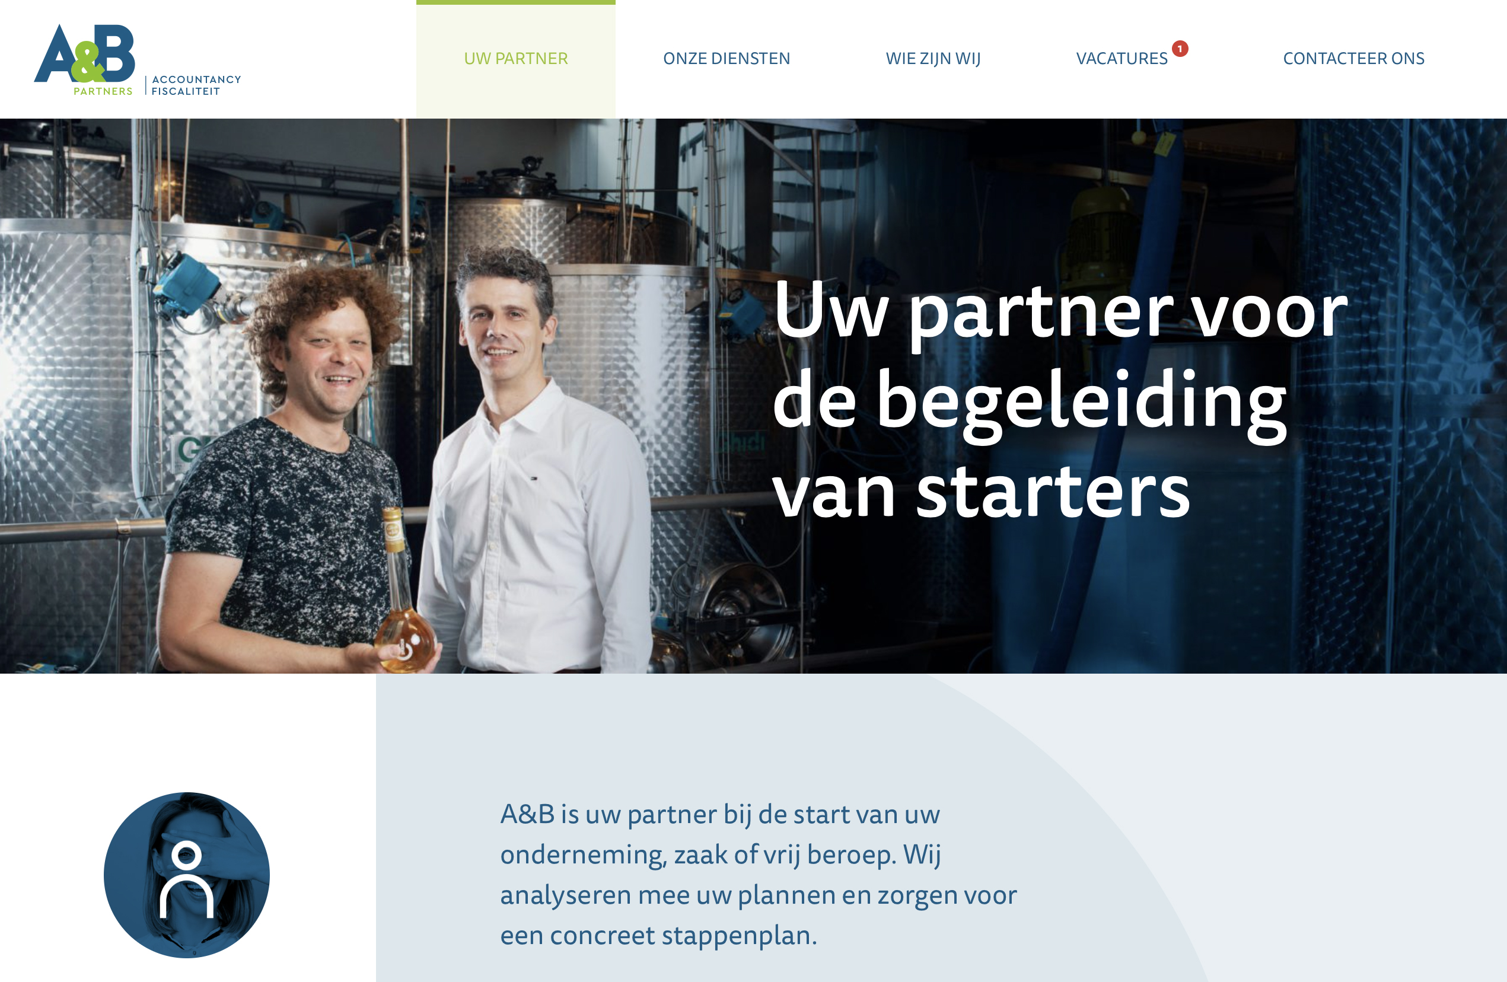Viewport: 1507px width, 982px height.
Task: Click the green G label on tank
Action: [189, 451]
